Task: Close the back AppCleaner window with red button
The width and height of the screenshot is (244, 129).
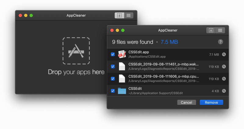Action: pos(20,16)
